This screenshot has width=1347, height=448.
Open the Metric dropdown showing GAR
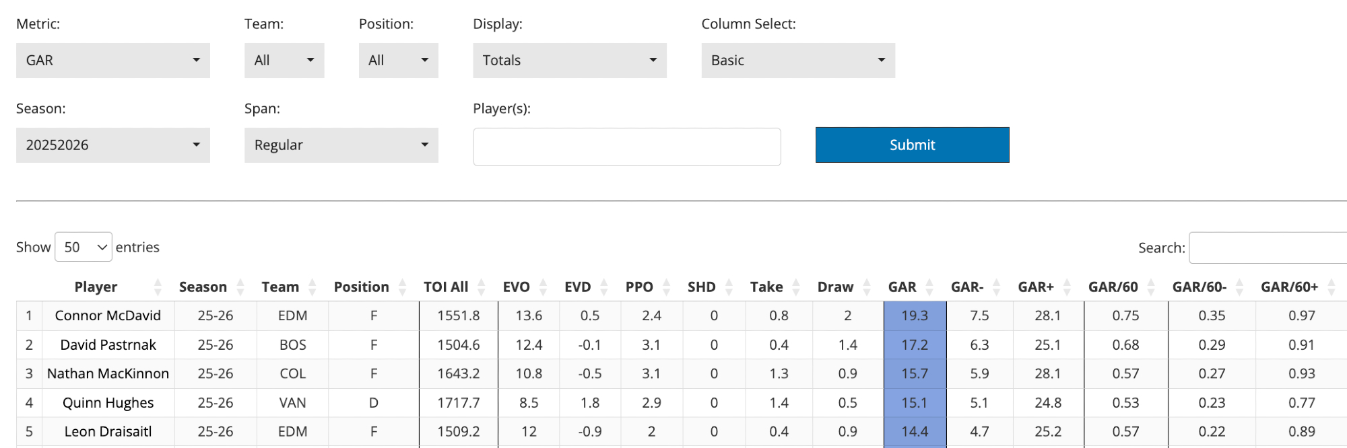pos(113,61)
